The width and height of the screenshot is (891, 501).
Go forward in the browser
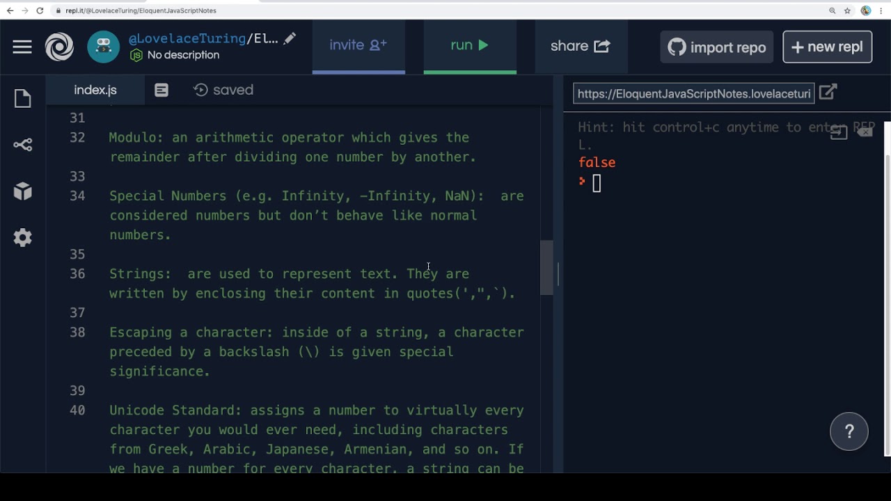tap(25, 10)
